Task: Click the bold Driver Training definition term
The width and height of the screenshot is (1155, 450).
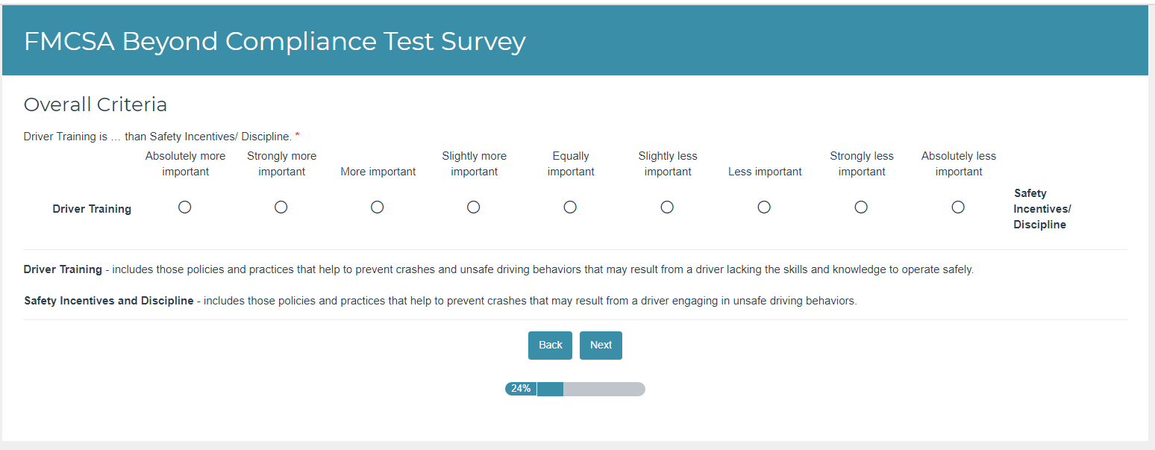Action: [63, 269]
